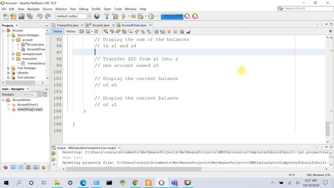Minimize the Navigator panel
The image size is (334, 188).
pyautogui.click(x=46, y=89)
